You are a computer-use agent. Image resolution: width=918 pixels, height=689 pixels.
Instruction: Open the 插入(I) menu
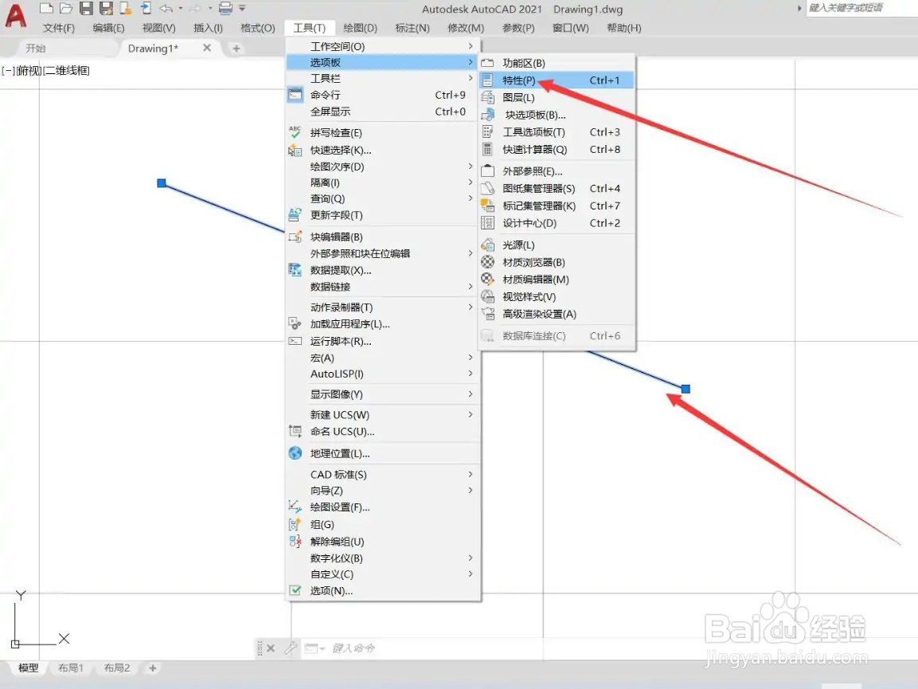[208, 28]
